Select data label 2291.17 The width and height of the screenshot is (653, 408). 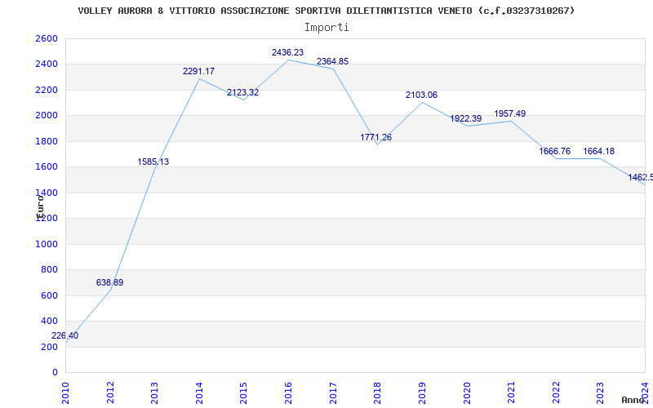tap(198, 71)
